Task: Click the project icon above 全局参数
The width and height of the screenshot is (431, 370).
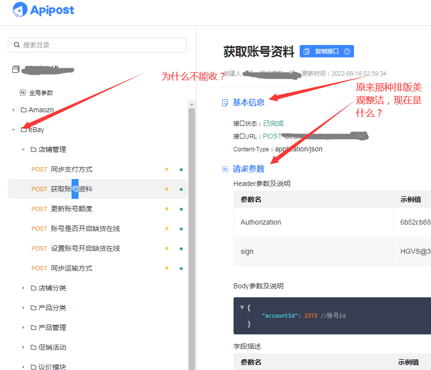Action: (x=16, y=69)
